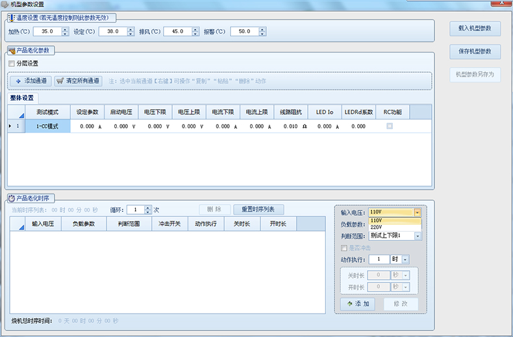This screenshot has width=513, height=337.
Task: Click the 产品老化参数 section header icon
Action: [11, 49]
